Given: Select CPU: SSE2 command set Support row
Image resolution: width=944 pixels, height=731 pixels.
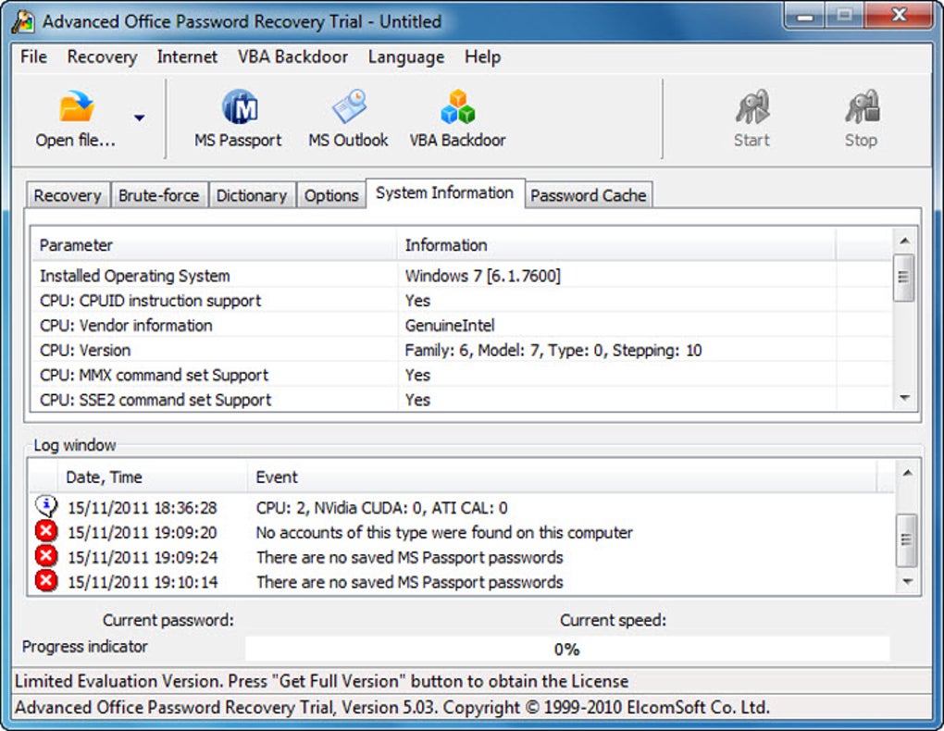Looking at the screenshot, I should 461,399.
